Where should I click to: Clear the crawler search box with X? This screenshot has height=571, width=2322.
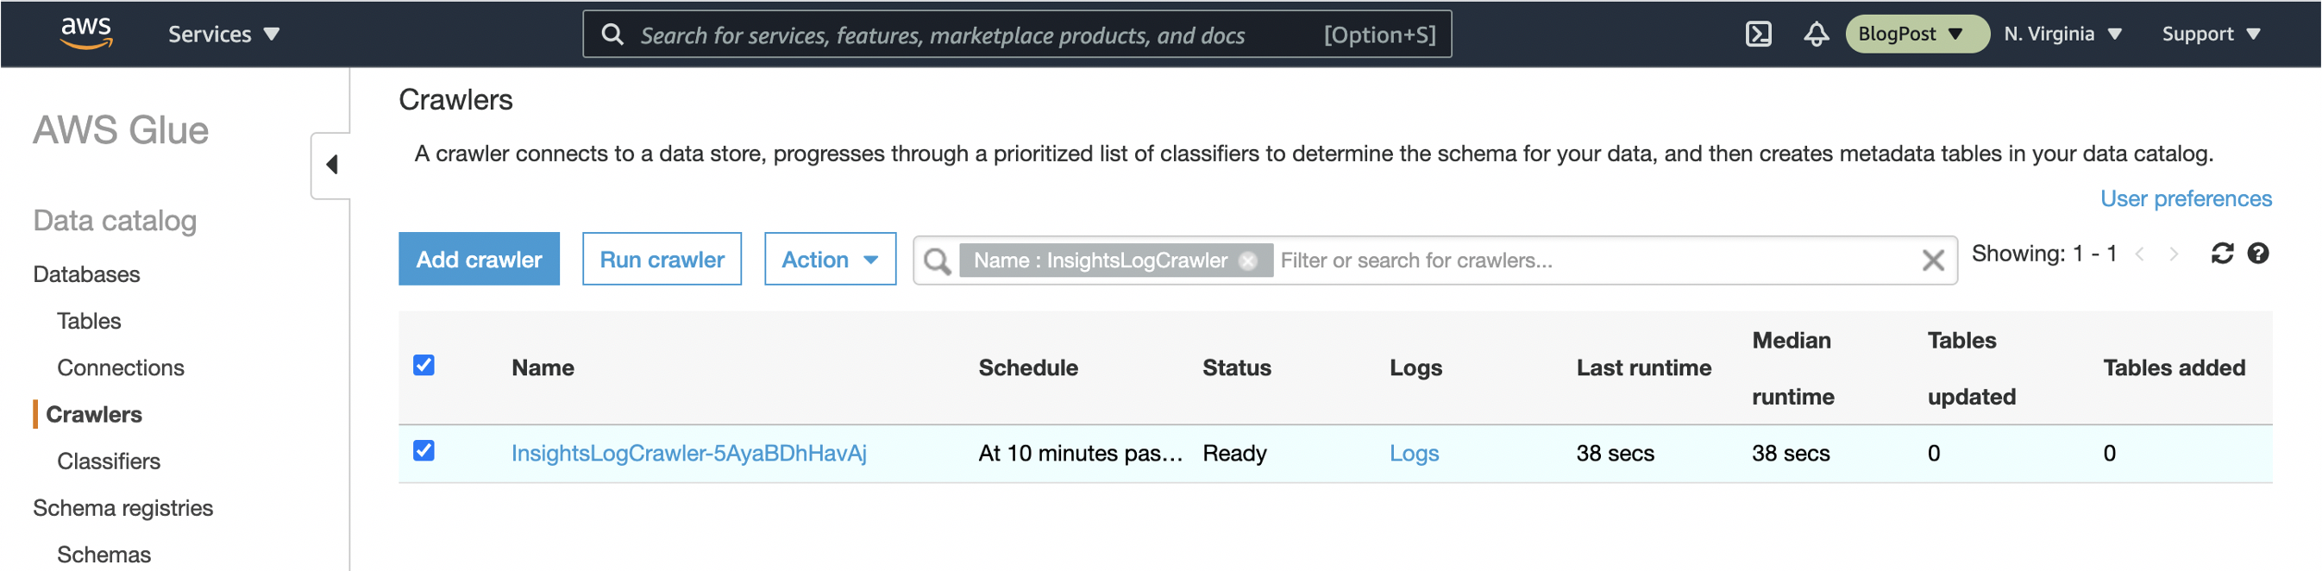(x=1932, y=260)
